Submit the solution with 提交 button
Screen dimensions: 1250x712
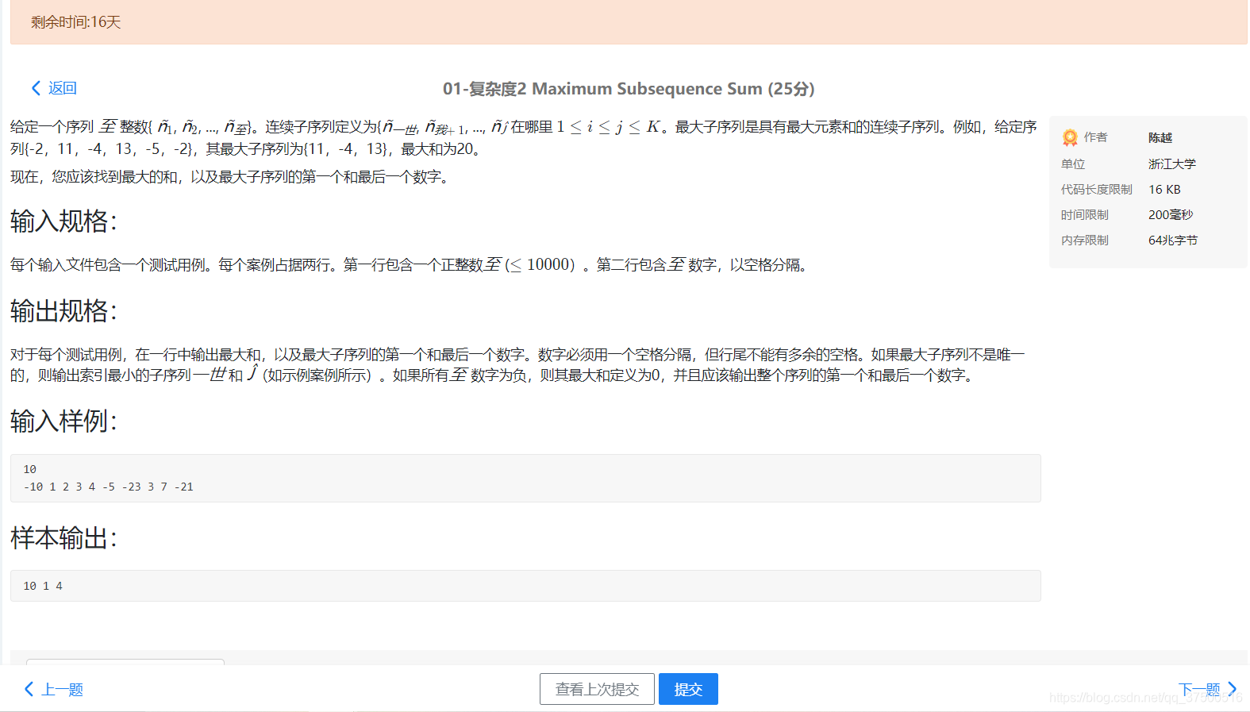click(688, 689)
